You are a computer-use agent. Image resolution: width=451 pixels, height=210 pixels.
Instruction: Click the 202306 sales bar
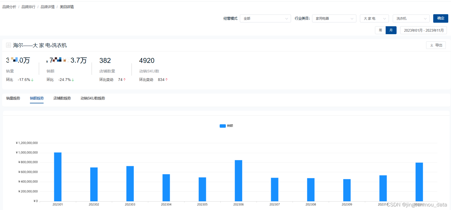[238, 181]
